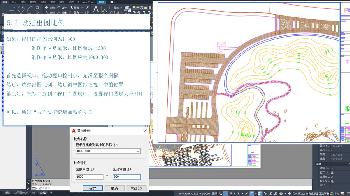Screen dimensions: 350x196
Task: Select the Line drawing tool
Action: click(4, 9)
